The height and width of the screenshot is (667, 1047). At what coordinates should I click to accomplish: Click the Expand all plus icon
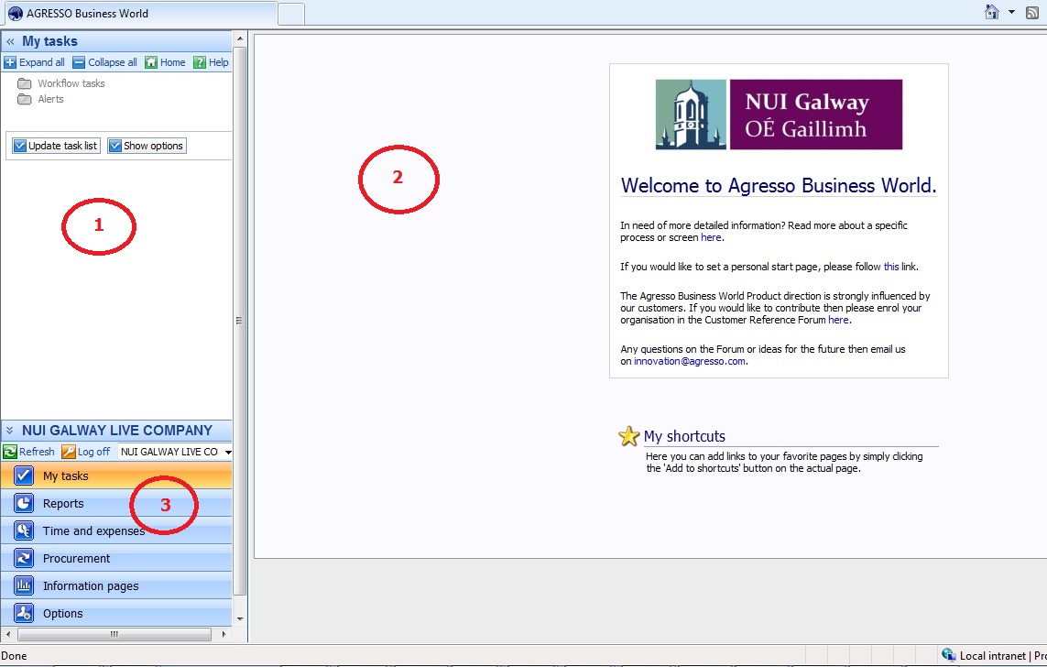click(10, 62)
